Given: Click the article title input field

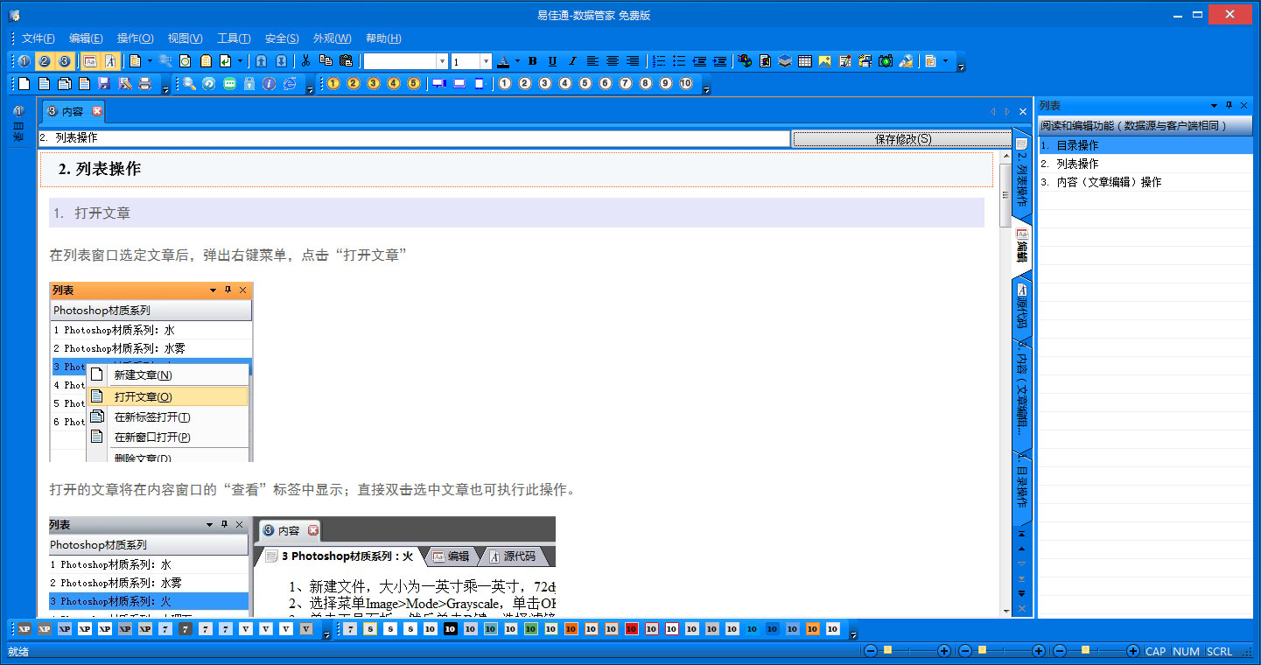Looking at the screenshot, I should (x=414, y=138).
